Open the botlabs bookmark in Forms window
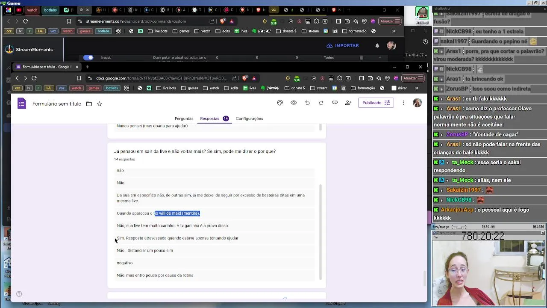This screenshot has height=308, width=547. [112, 88]
